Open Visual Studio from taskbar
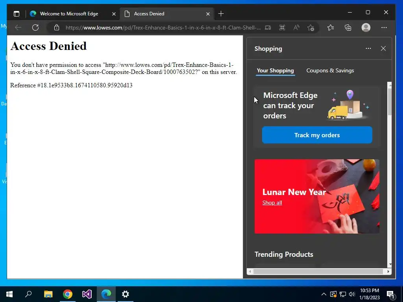Viewport: 403px width, 302px height. pyautogui.click(x=87, y=294)
